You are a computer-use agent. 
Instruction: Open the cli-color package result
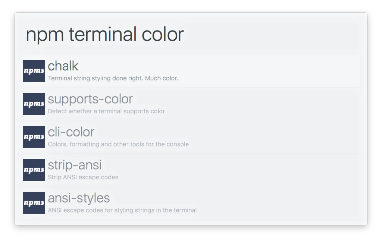click(71, 132)
